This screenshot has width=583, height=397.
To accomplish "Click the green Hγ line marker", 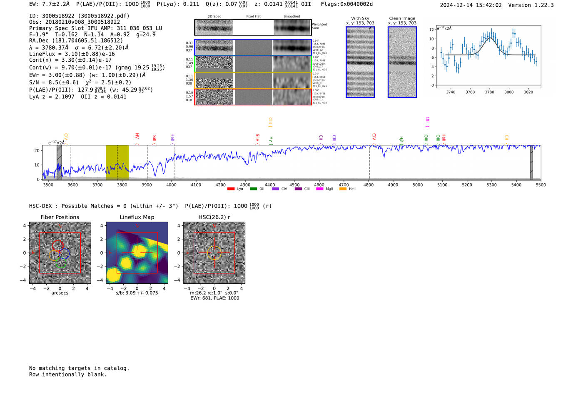I will tap(271, 140).
